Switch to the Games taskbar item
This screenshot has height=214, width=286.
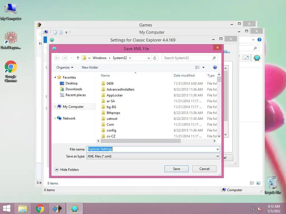pos(57,208)
